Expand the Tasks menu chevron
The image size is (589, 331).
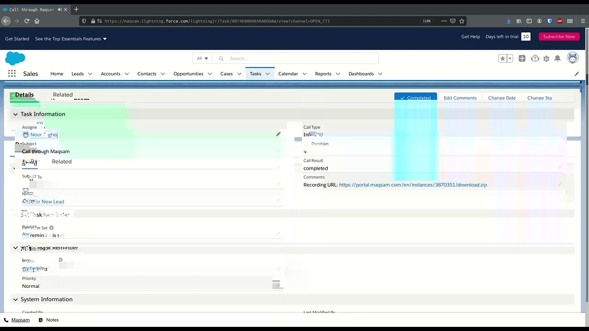[267, 74]
